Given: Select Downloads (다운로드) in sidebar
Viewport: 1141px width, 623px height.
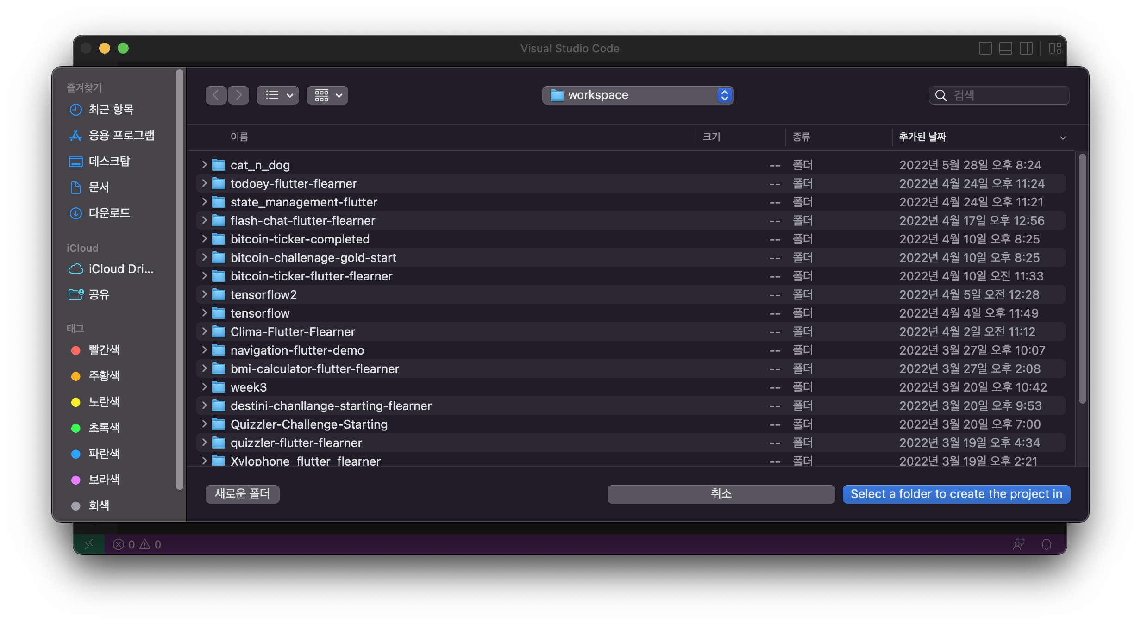Looking at the screenshot, I should pyautogui.click(x=109, y=213).
